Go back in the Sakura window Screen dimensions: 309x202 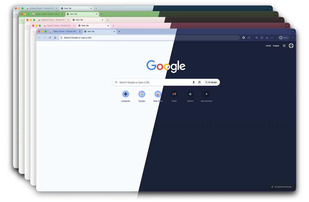(33, 32)
